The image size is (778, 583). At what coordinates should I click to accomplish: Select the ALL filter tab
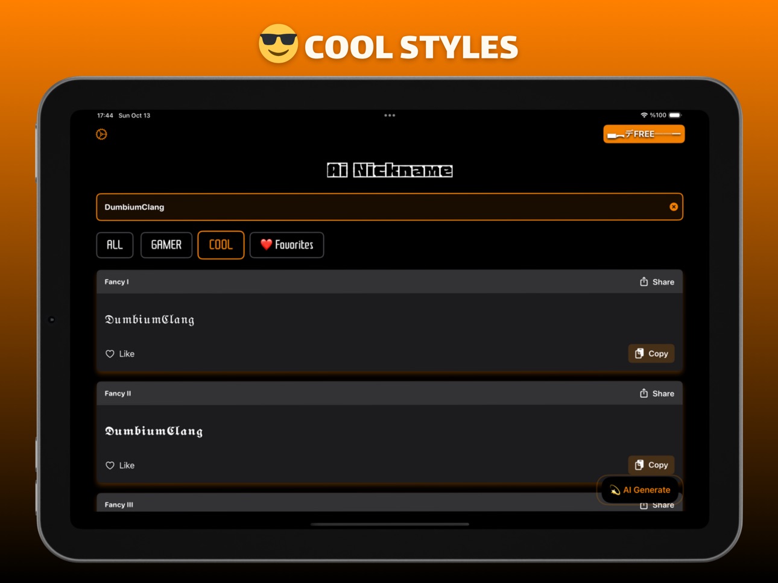coord(115,245)
